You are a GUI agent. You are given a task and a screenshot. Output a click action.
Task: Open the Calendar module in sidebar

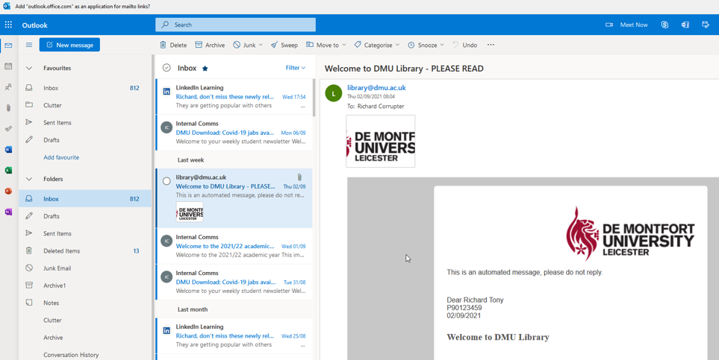[8, 66]
